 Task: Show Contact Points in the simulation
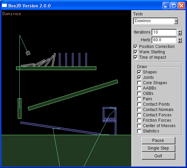[x=139, y=104]
